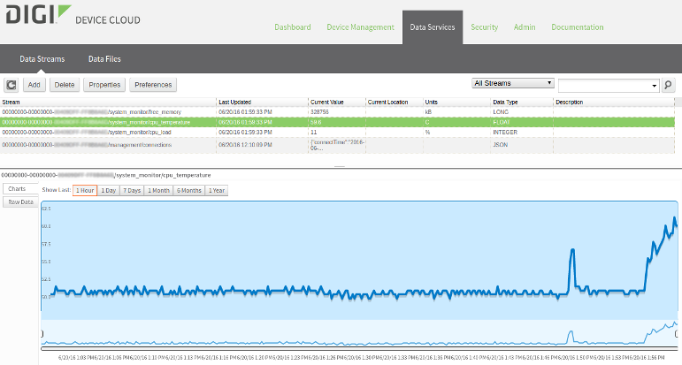Click the refresh icon button
This screenshot has width=682, height=365.
(11, 85)
